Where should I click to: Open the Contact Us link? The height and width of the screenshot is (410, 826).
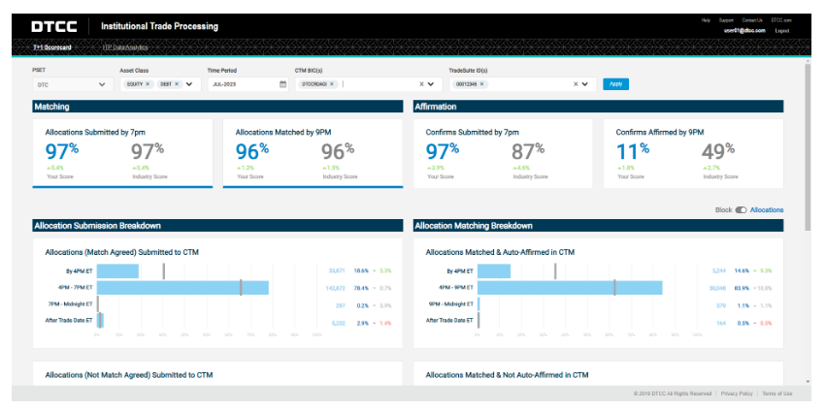[x=752, y=20]
